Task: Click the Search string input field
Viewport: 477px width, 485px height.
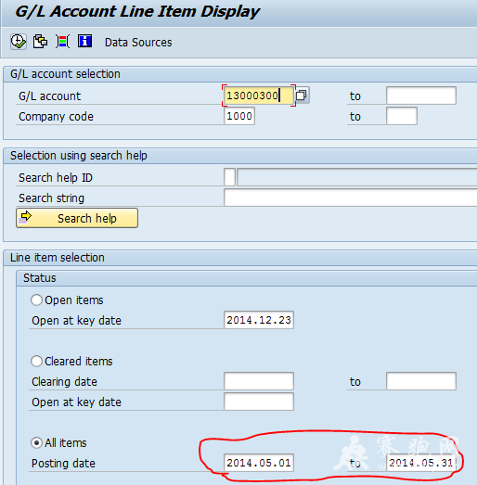Action: (351, 198)
